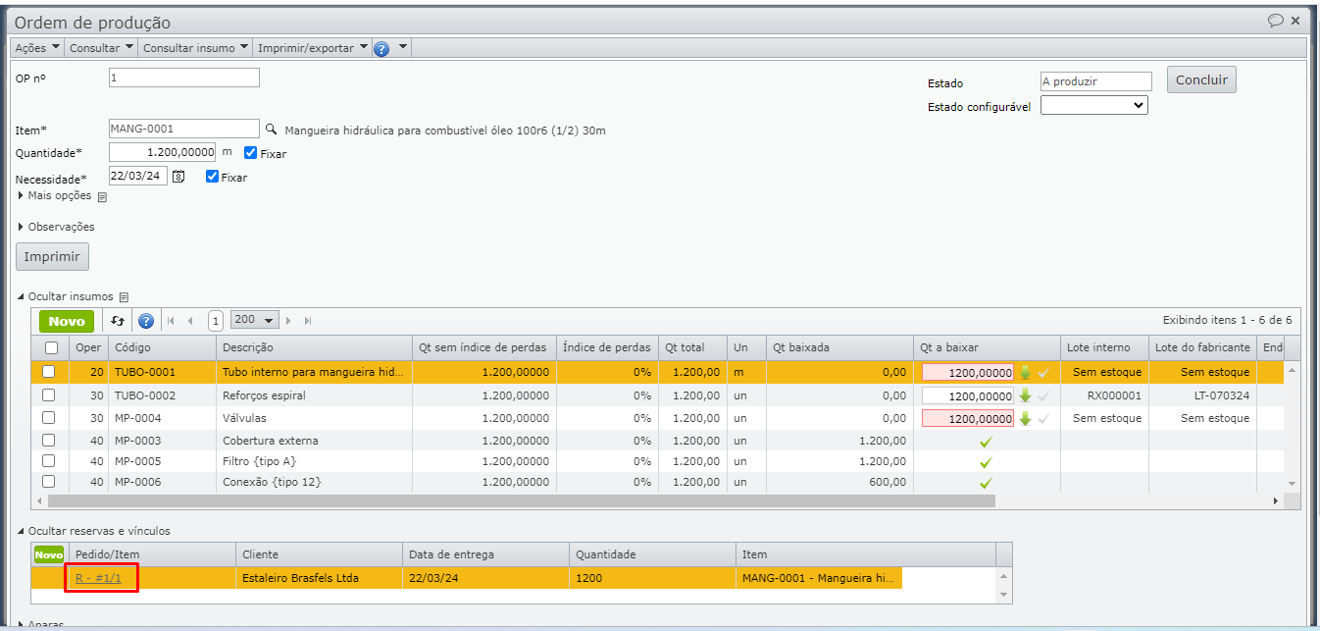This screenshot has height=631, width=1320.
Task: Click the help icon in insumos toolbar
Action: [146, 320]
